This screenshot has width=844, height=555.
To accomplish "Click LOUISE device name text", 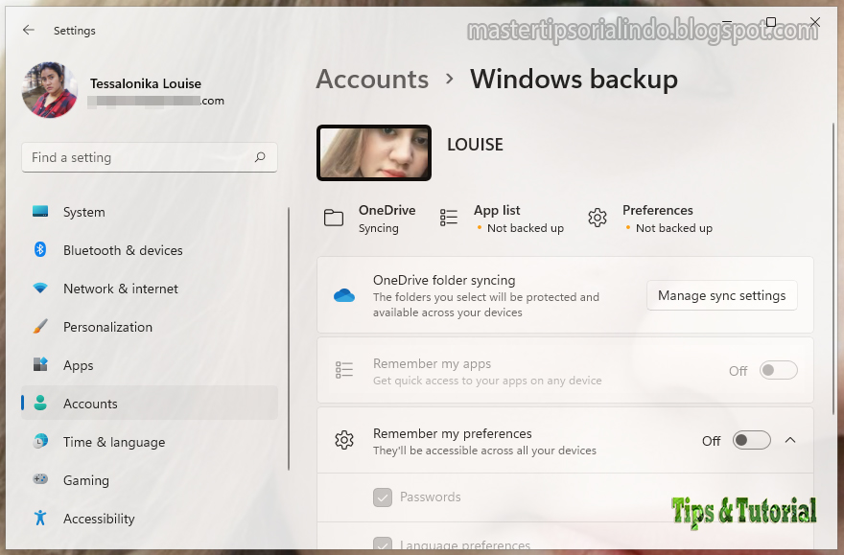I will (x=476, y=144).
